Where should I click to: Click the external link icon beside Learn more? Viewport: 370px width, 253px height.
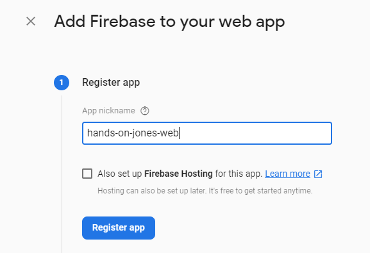point(318,174)
